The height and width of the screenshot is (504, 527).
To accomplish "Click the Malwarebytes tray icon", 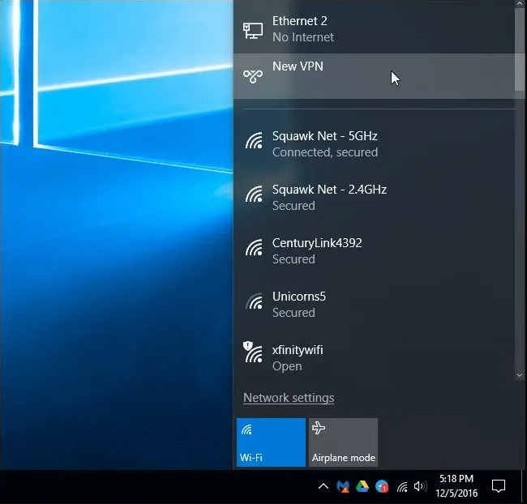I will pos(343,487).
